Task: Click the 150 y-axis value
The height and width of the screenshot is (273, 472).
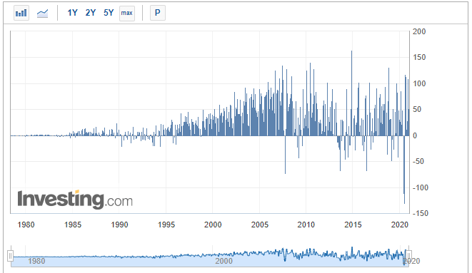Action: (x=419, y=57)
